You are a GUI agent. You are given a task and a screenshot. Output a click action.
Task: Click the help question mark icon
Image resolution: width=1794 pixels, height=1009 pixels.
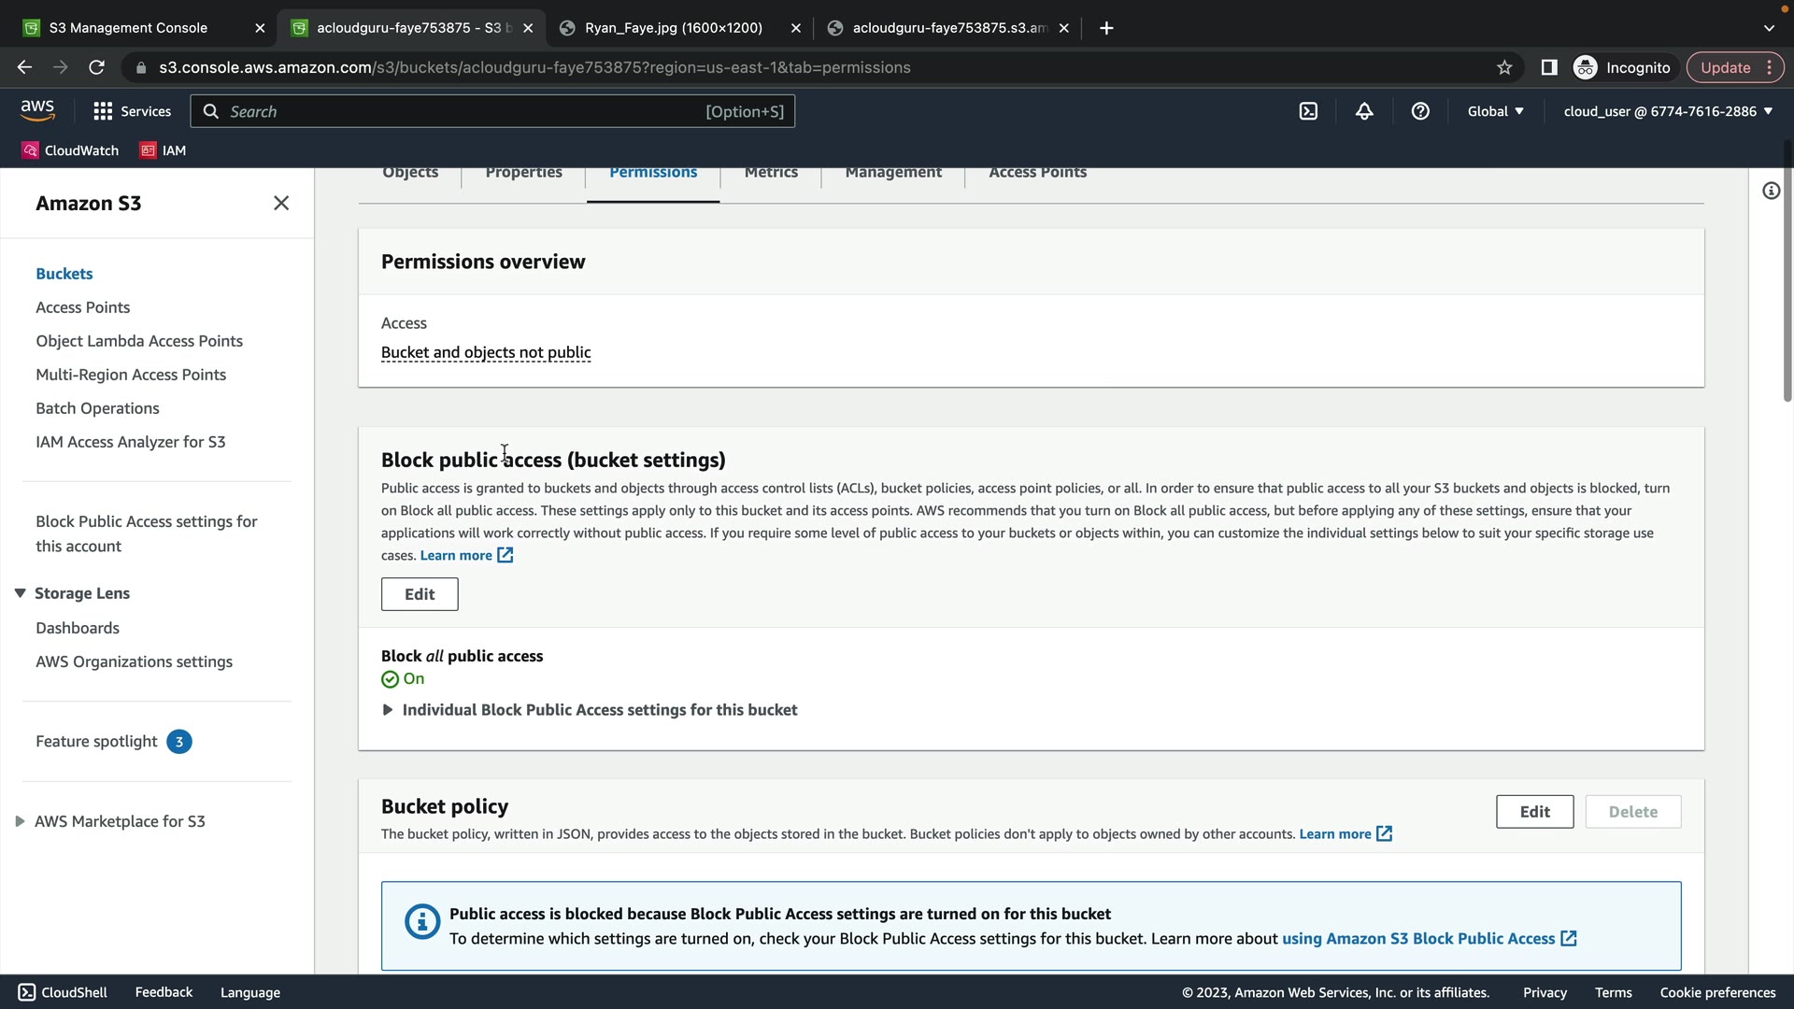pyautogui.click(x=1420, y=111)
